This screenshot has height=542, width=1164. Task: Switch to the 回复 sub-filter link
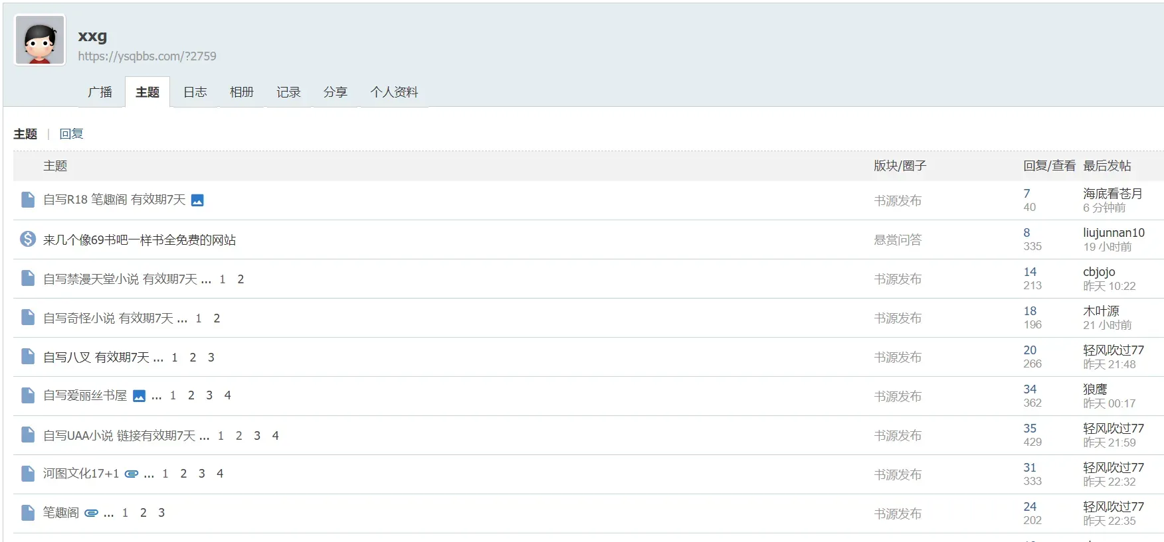point(71,134)
